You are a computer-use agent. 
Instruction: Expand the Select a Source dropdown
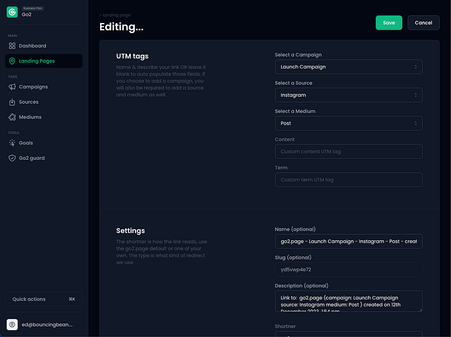[348, 95]
